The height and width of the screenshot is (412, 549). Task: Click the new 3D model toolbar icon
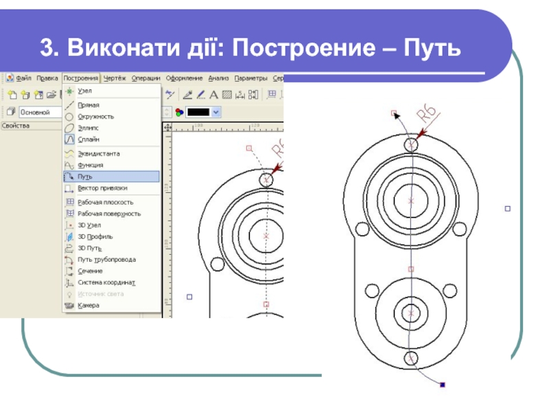(25, 95)
